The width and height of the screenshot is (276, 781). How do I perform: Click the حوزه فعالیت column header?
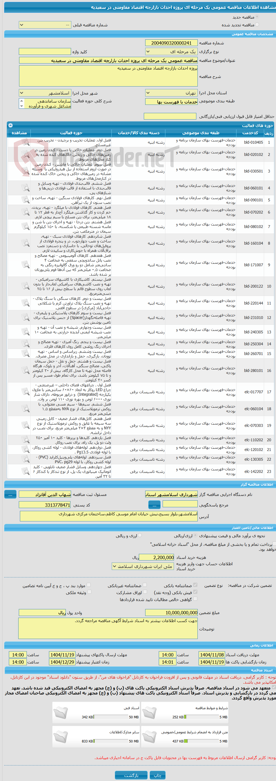click(x=71, y=133)
